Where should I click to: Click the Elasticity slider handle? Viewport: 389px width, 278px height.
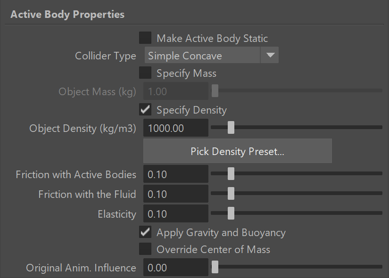(x=231, y=213)
